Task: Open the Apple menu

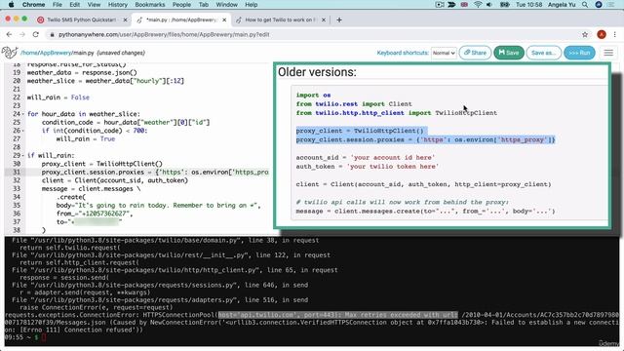Action: tap(11, 4)
